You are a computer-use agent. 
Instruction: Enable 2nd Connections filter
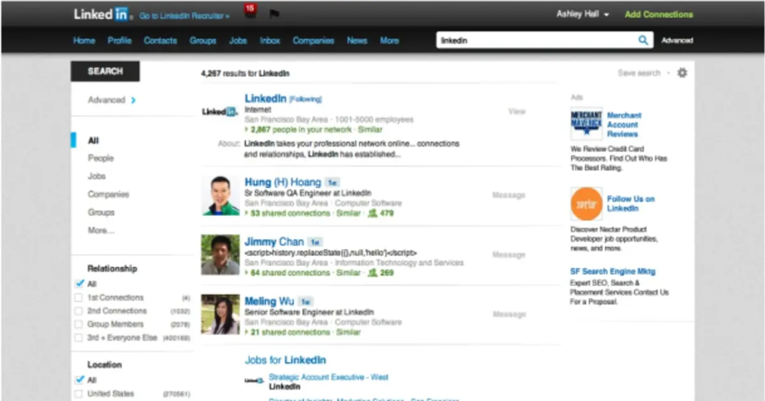tap(78, 311)
